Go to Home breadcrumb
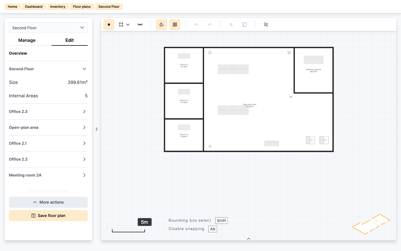The width and height of the screenshot is (401, 251). click(x=13, y=7)
